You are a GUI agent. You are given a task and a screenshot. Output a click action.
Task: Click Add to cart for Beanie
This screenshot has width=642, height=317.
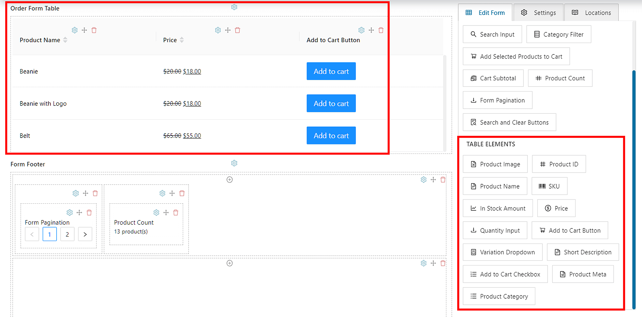[x=331, y=71]
